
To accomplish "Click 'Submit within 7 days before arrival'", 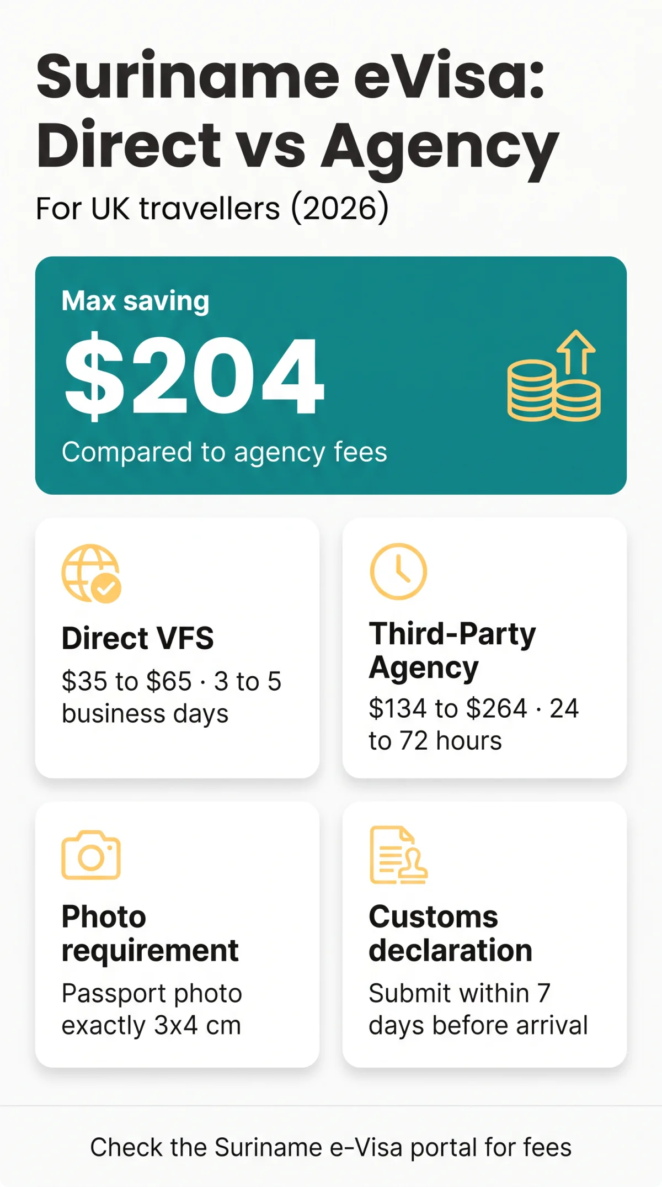I will pyautogui.click(x=478, y=1009).
